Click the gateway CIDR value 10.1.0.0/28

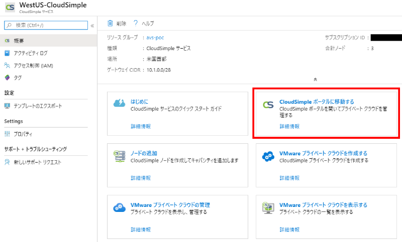coord(158,70)
